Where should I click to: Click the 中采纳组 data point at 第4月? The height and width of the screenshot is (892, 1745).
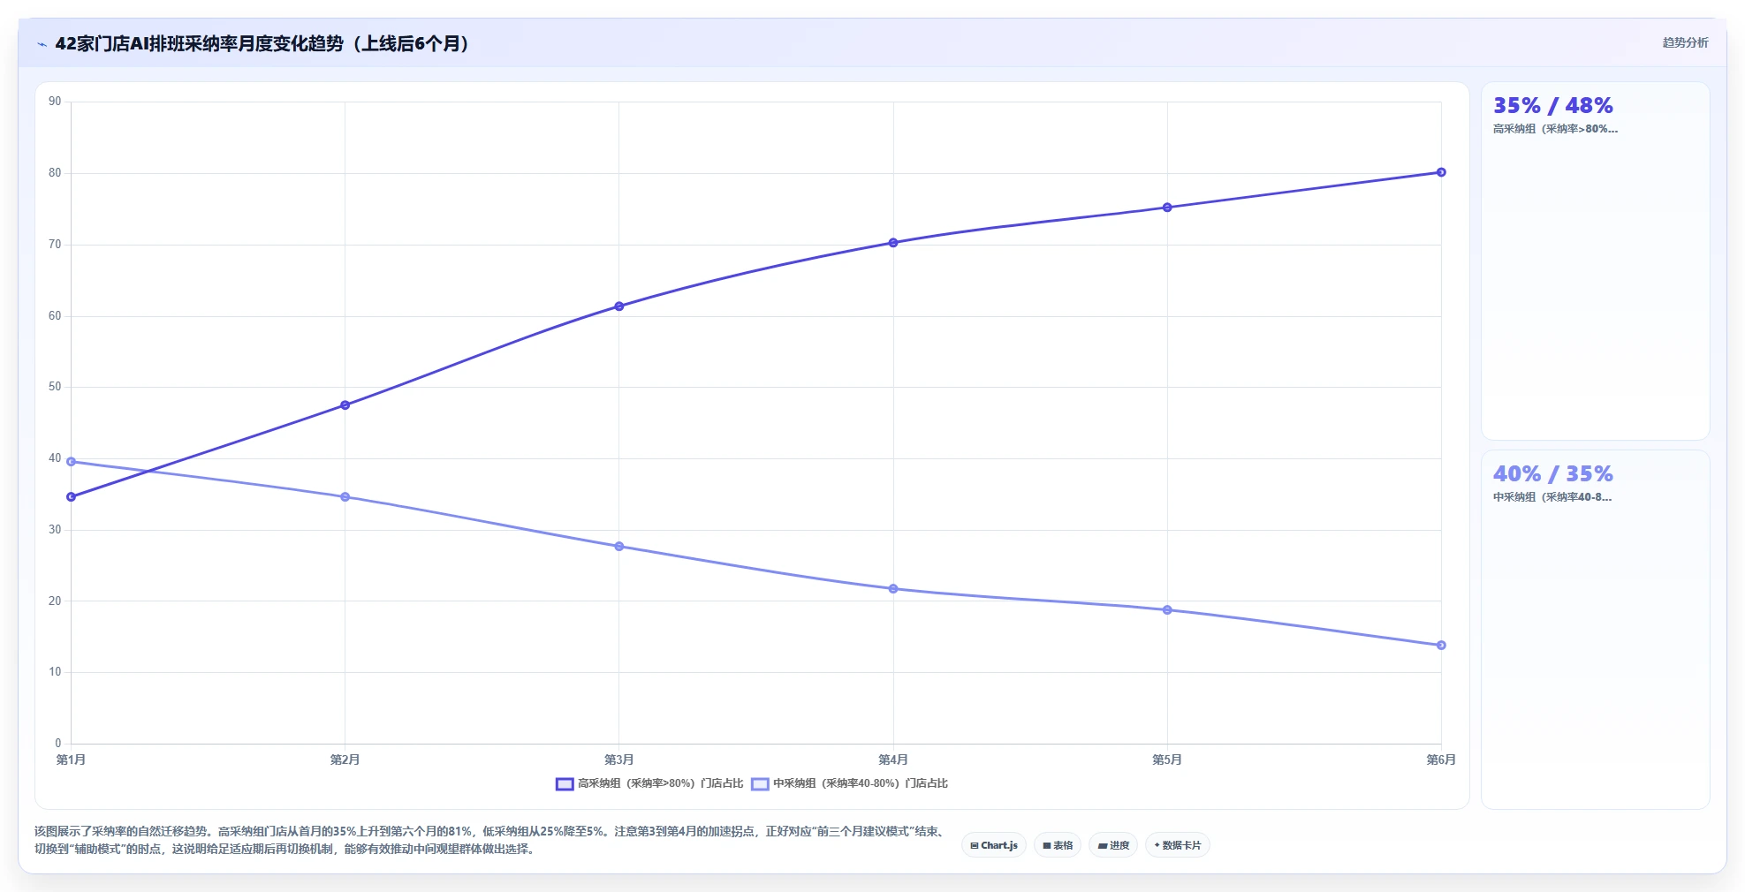[893, 589]
